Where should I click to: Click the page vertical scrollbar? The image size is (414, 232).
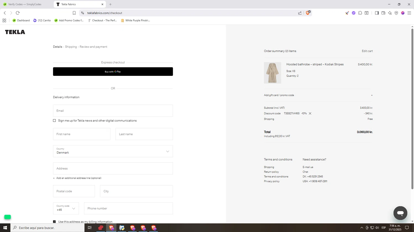tap(412, 109)
